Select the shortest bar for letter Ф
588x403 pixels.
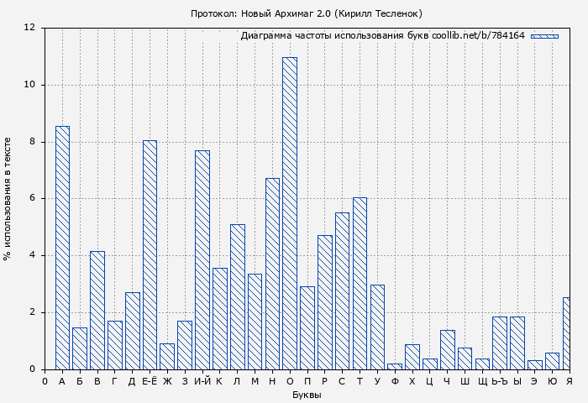[395, 366]
